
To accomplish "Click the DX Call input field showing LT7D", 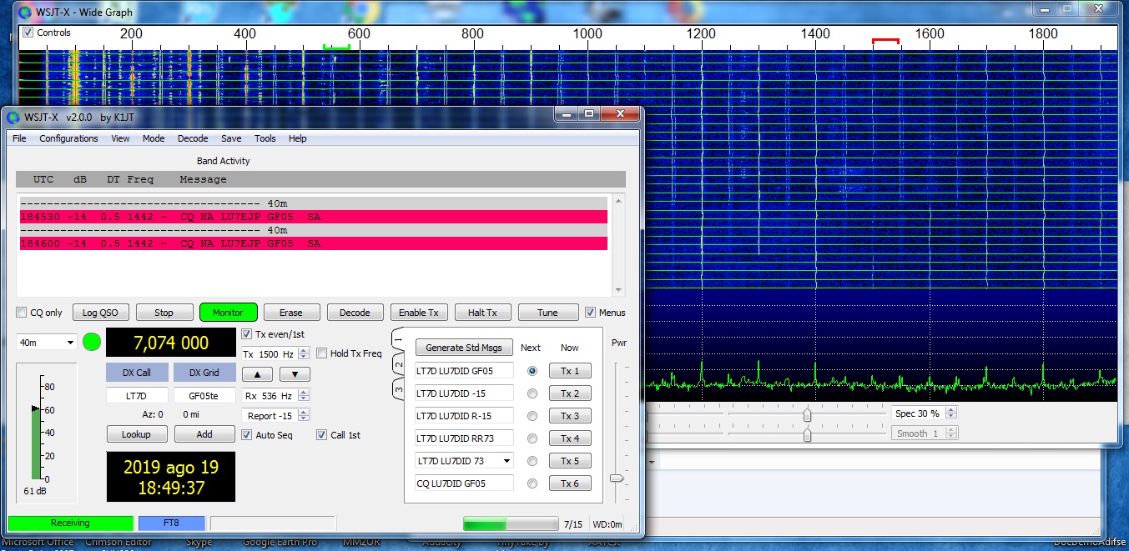I will point(137,396).
